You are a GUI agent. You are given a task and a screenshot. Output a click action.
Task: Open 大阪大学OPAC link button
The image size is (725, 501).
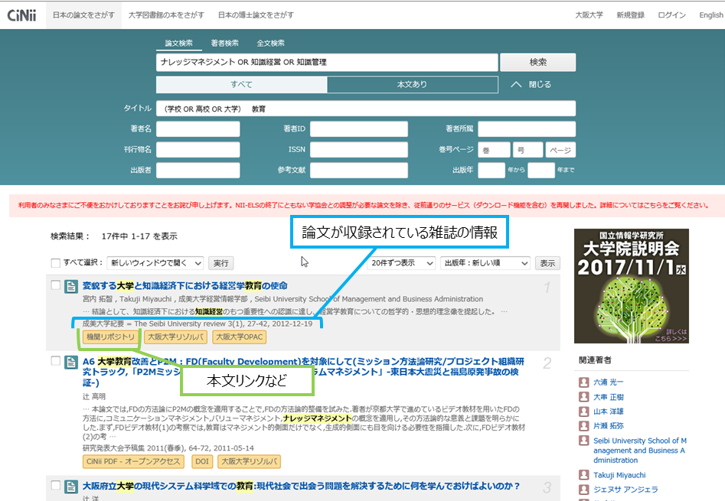pyautogui.click(x=240, y=337)
